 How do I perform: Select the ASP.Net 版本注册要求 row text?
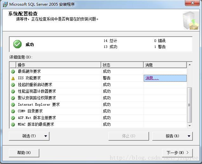[x=37, y=118]
